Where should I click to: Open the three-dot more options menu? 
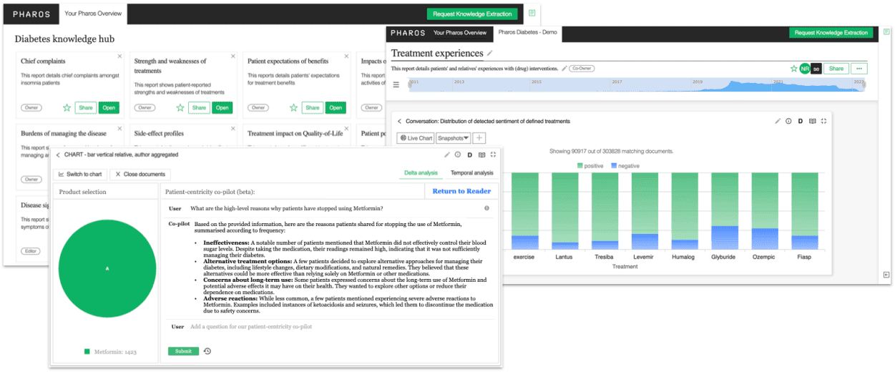point(859,69)
